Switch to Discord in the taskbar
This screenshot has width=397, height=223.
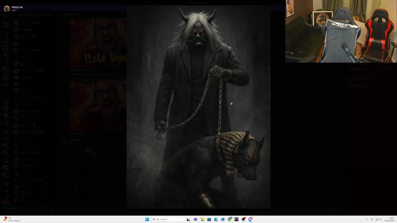250,219
